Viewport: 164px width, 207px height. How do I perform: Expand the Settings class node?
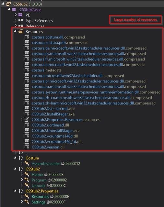(x=22, y=202)
